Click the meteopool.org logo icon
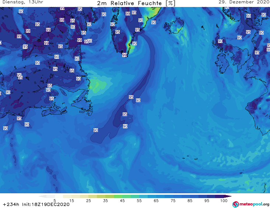The image size is (270, 208). (x=236, y=204)
